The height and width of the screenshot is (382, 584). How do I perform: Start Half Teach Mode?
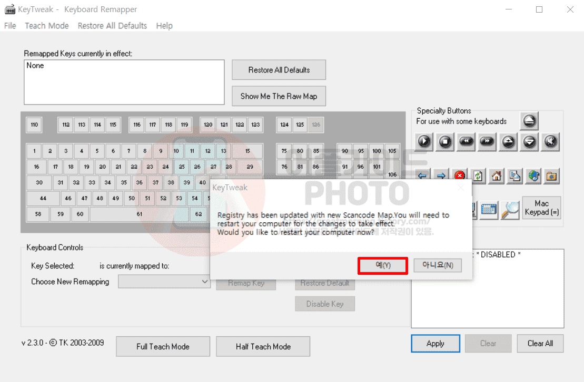coord(263,346)
